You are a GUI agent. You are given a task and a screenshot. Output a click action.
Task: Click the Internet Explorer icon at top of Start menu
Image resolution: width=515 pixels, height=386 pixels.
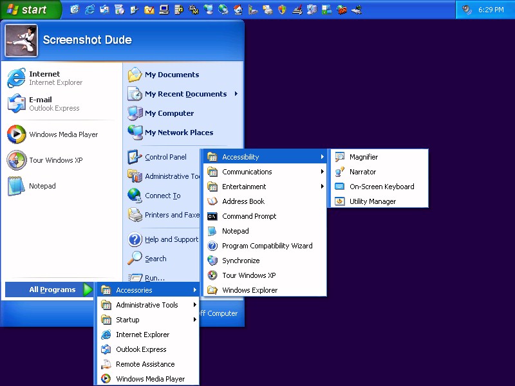point(16,78)
